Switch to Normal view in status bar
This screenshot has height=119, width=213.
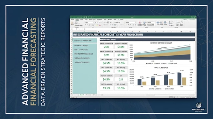point(171,97)
